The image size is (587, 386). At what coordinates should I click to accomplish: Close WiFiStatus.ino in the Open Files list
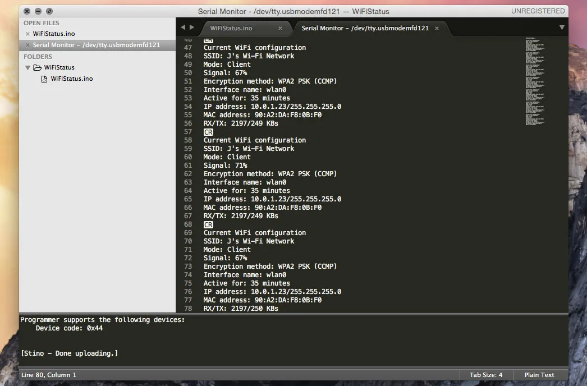(x=27, y=34)
